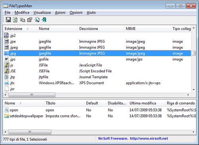Image resolution: width=199 pixels, height=145 pixels.
Task: Click lower pane scroll left arrow
Action: click(5, 132)
